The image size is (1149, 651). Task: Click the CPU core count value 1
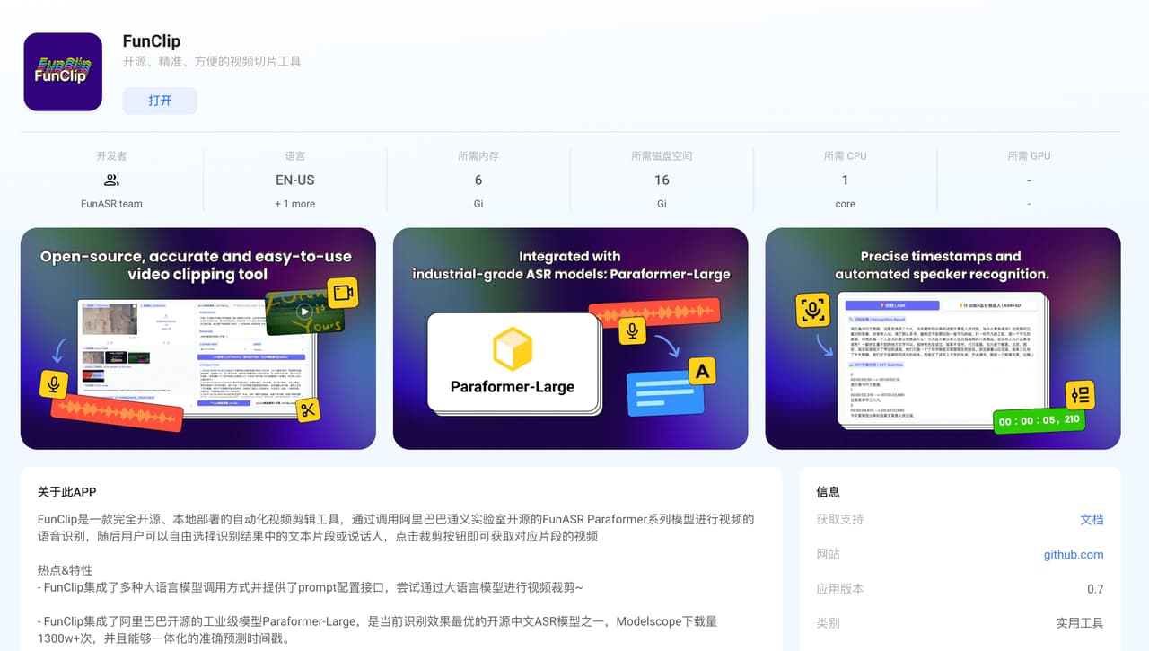(x=845, y=180)
